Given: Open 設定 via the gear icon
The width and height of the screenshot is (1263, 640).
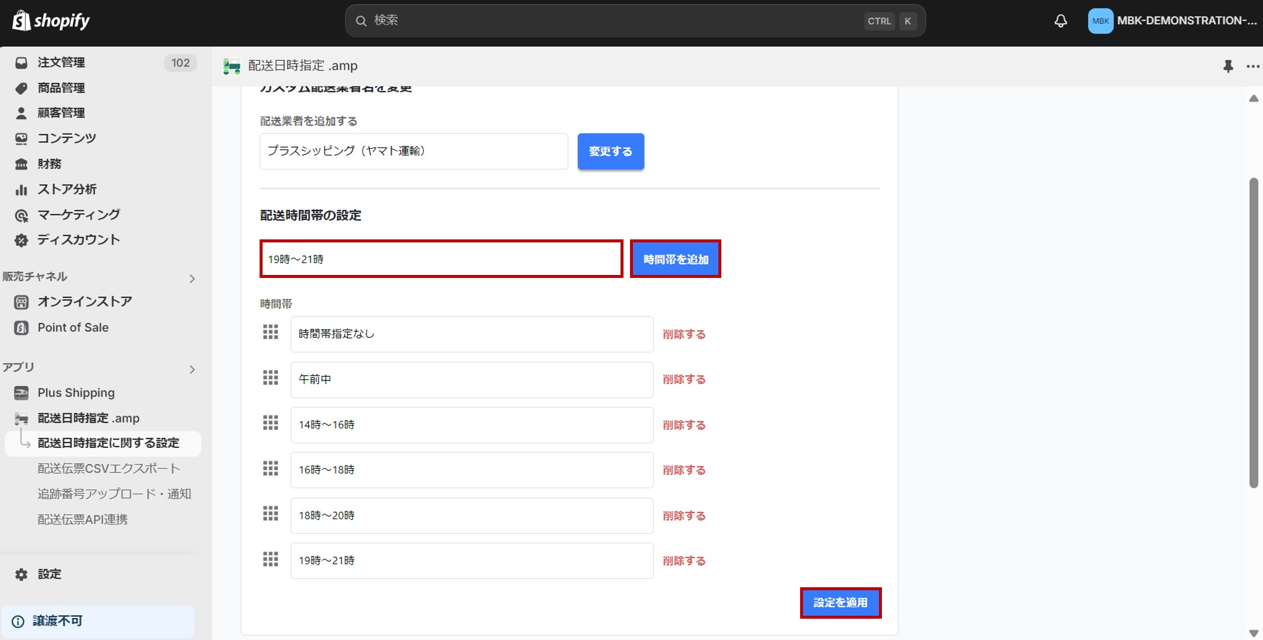Looking at the screenshot, I should point(21,574).
